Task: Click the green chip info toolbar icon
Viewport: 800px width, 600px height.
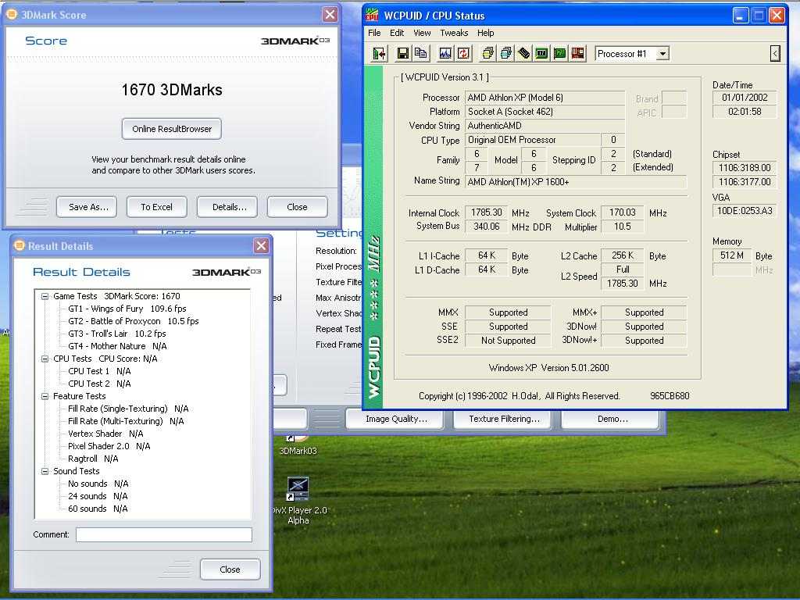Action: [542, 53]
